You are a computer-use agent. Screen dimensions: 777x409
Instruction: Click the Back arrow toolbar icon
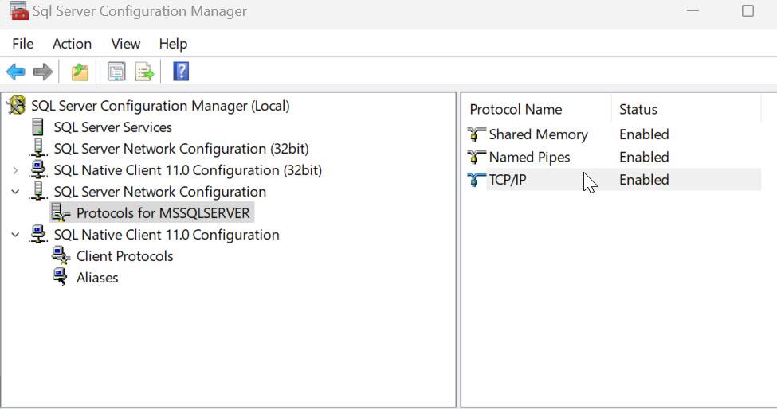(x=15, y=72)
